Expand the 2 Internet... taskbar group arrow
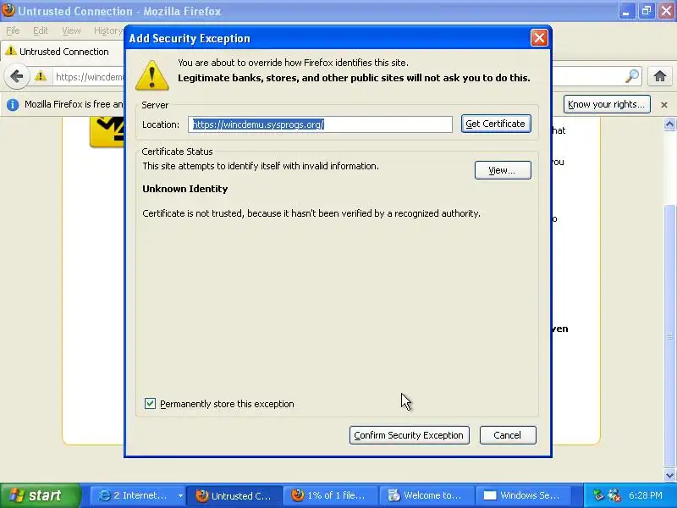 tap(180, 495)
